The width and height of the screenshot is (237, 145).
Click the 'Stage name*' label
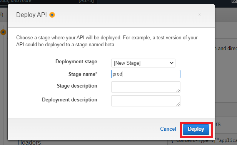pos(83,74)
